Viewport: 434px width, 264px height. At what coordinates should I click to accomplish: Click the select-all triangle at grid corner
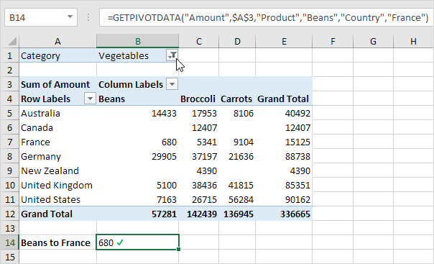(12, 41)
